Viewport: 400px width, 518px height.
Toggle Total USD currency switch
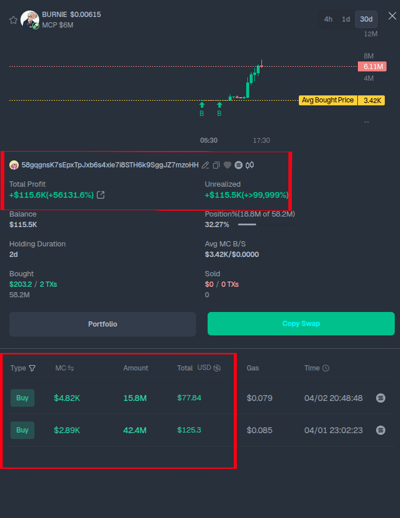[209, 368]
